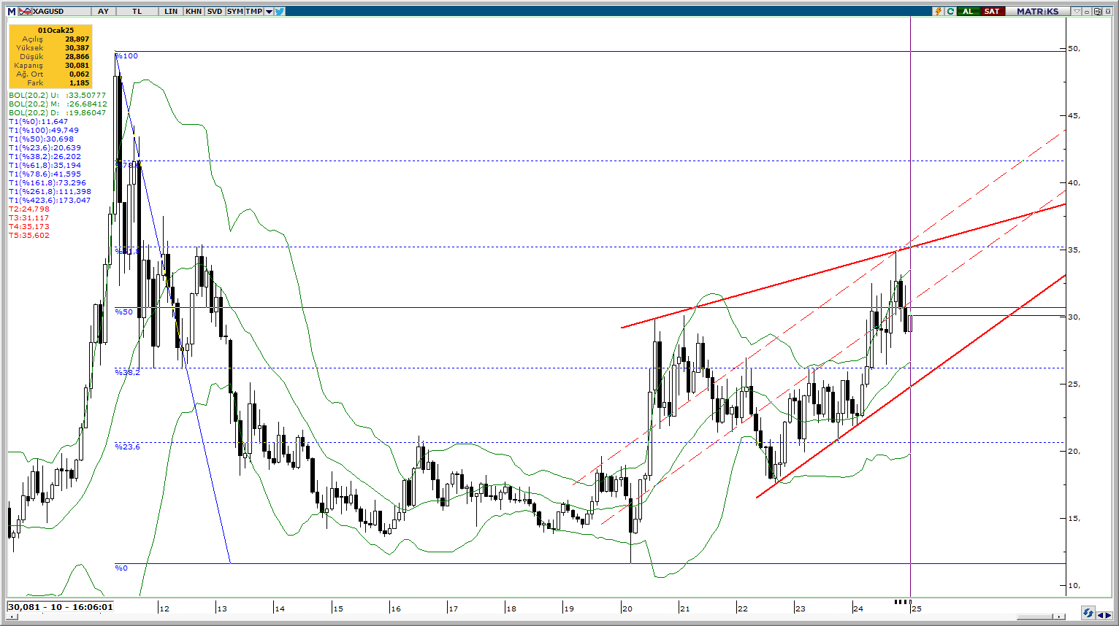Toggle LIN linear scale mode

click(x=171, y=12)
